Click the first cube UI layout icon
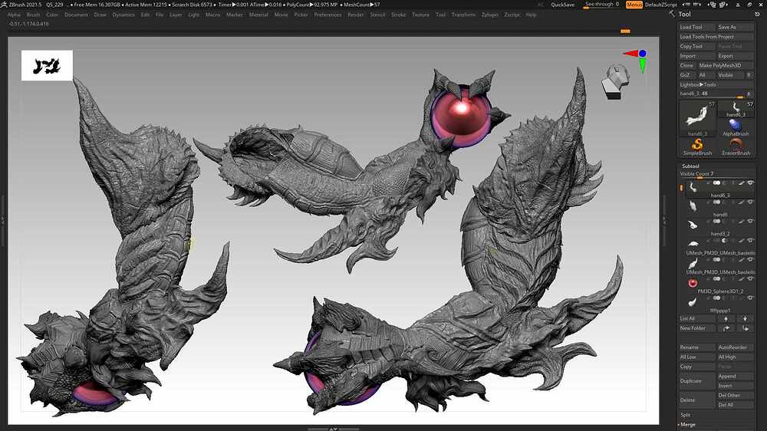Screen dimensions: 767x431 [x=712, y=5]
